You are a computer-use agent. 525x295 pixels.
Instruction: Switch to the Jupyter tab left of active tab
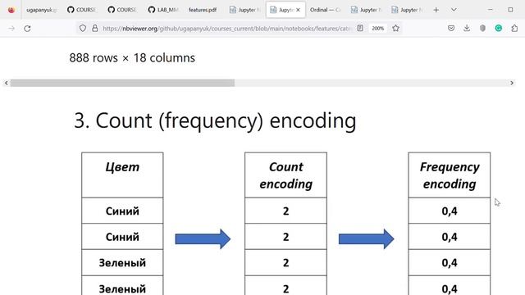tap(244, 10)
